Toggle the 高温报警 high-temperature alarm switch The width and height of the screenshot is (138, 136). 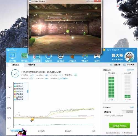128,112
